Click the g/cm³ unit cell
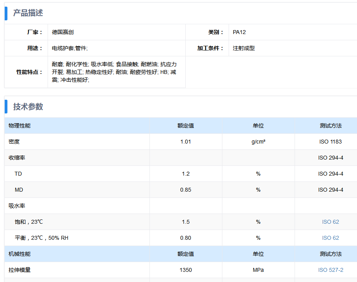357x282 pixels. [258, 142]
